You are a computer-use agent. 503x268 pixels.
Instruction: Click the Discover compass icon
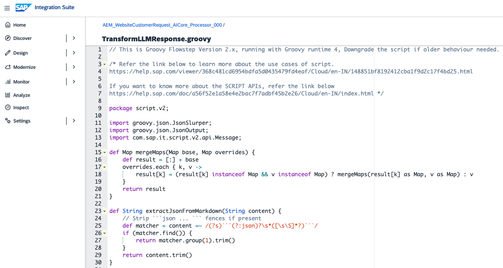(8, 38)
